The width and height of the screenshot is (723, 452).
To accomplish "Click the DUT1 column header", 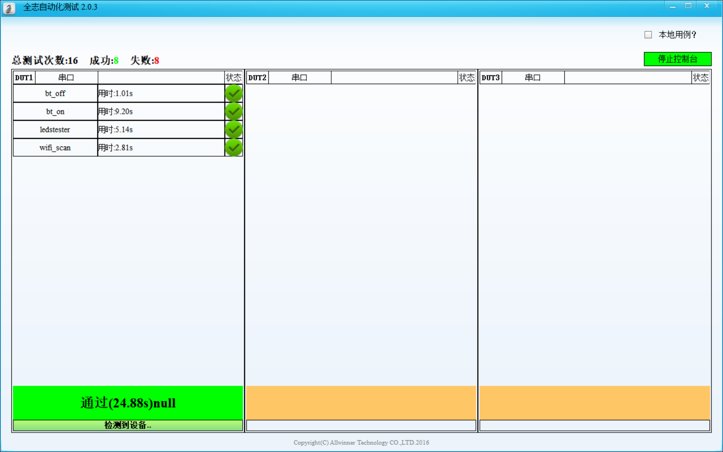I will pyautogui.click(x=24, y=78).
